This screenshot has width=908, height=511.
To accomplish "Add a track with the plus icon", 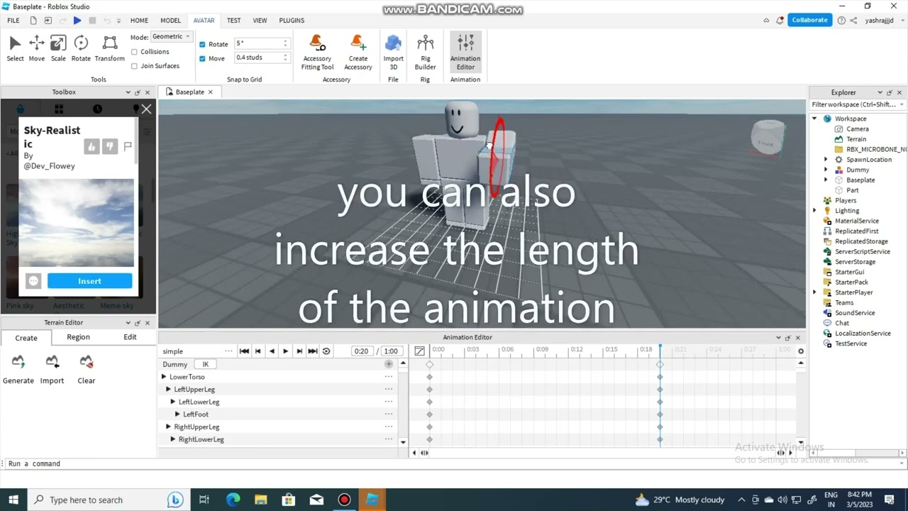I will 389,364.
